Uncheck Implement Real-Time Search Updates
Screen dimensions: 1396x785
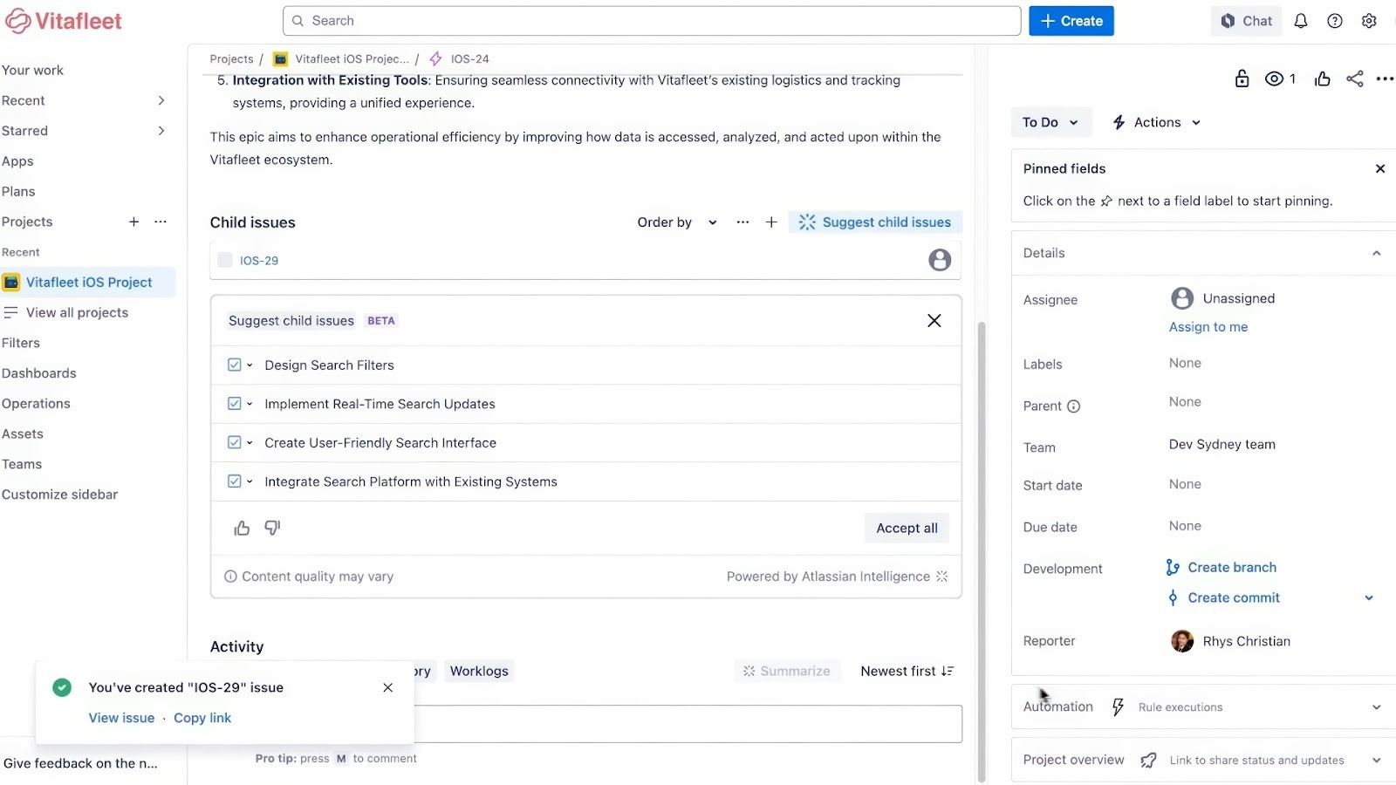tap(236, 403)
